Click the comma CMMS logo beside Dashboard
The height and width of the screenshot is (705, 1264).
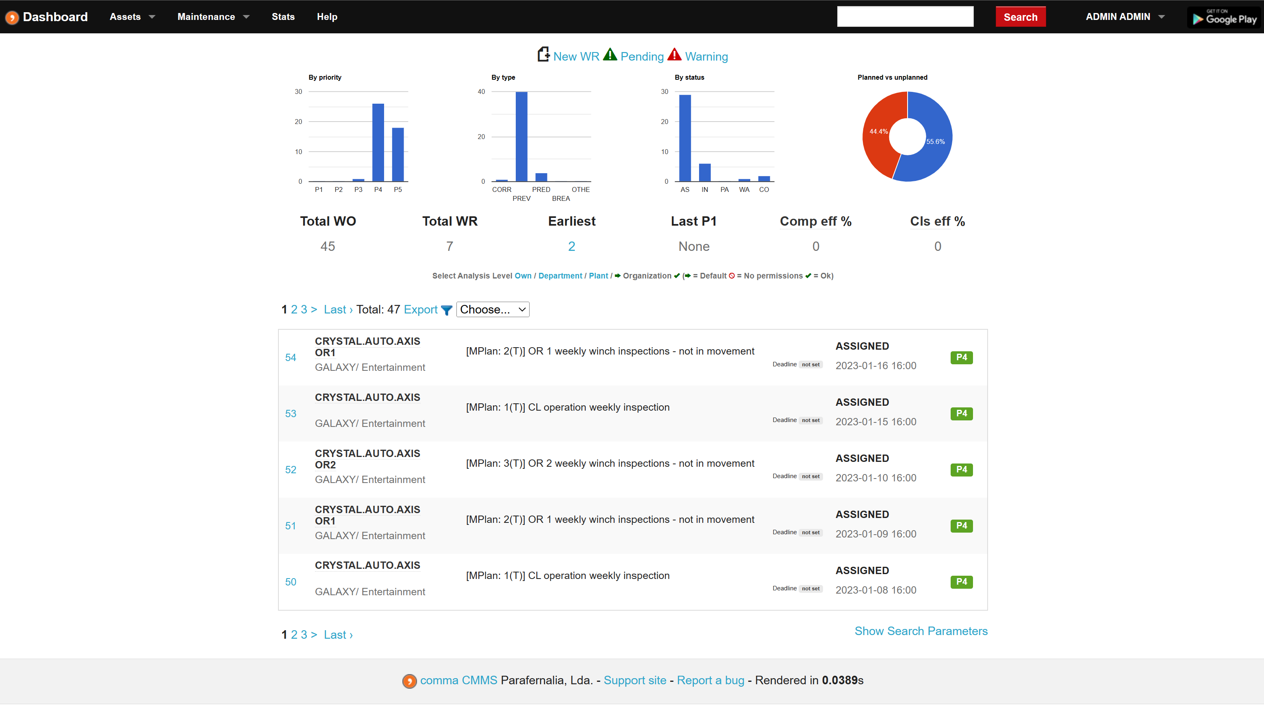[12, 16]
